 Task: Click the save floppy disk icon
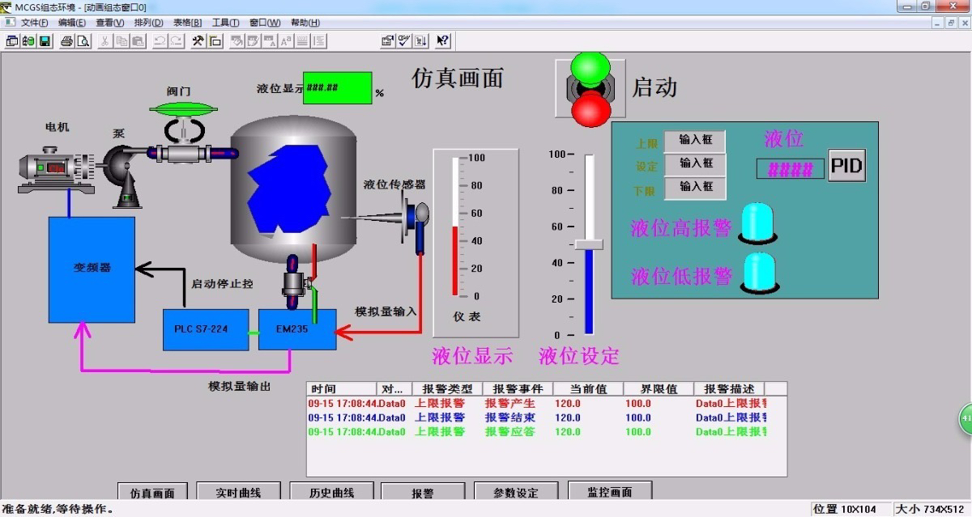45,40
